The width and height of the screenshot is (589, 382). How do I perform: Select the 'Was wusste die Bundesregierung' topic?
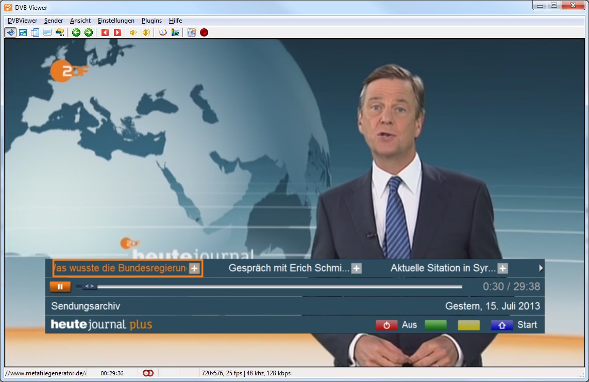[x=121, y=268]
